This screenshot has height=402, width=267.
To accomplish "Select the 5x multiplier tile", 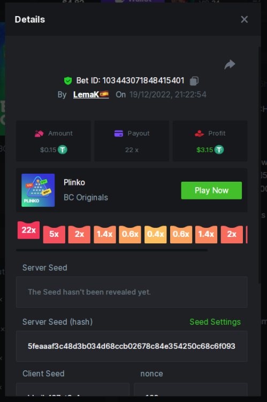I will 54,234.
